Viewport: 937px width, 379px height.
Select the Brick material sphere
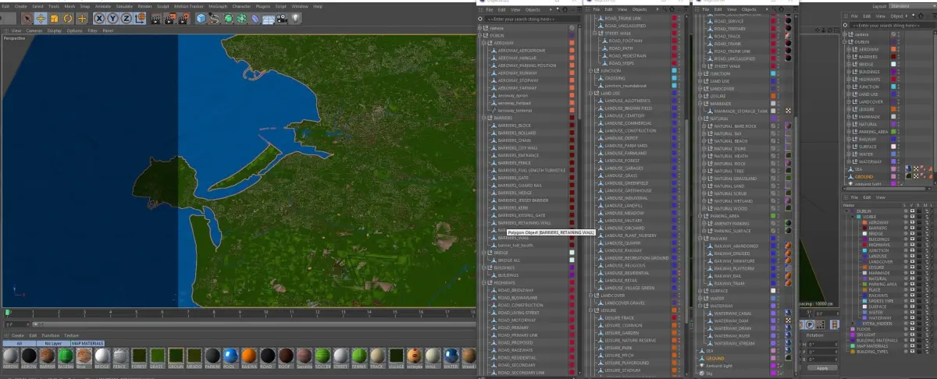pos(84,356)
